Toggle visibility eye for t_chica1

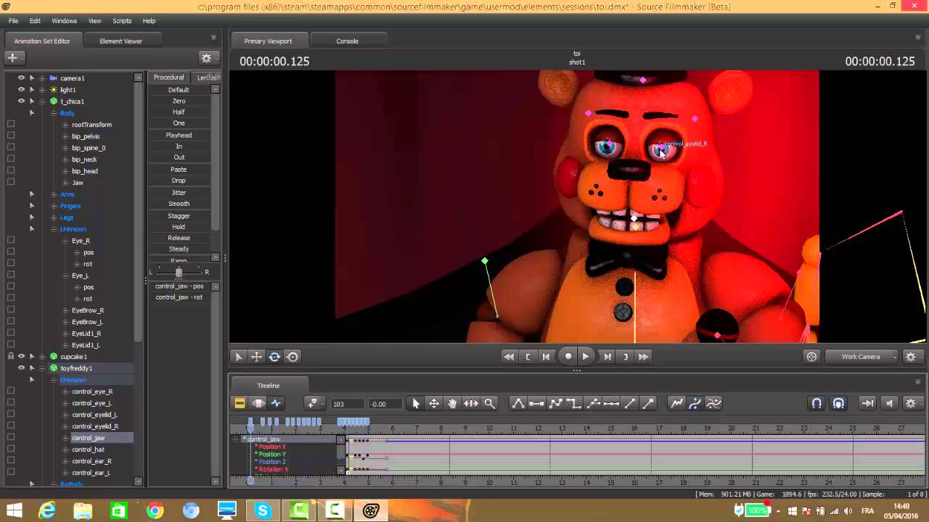coord(21,101)
